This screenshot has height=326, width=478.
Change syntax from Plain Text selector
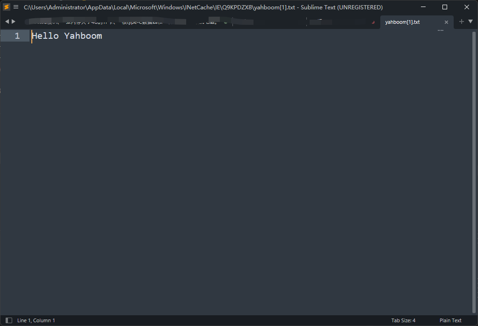point(450,320)
